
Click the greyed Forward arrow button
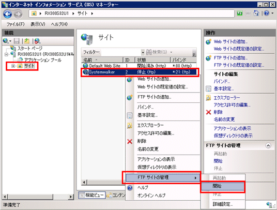click(x=18, y=14)
